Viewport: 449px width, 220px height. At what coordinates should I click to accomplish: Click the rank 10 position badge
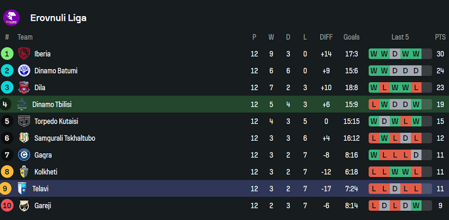7,206
